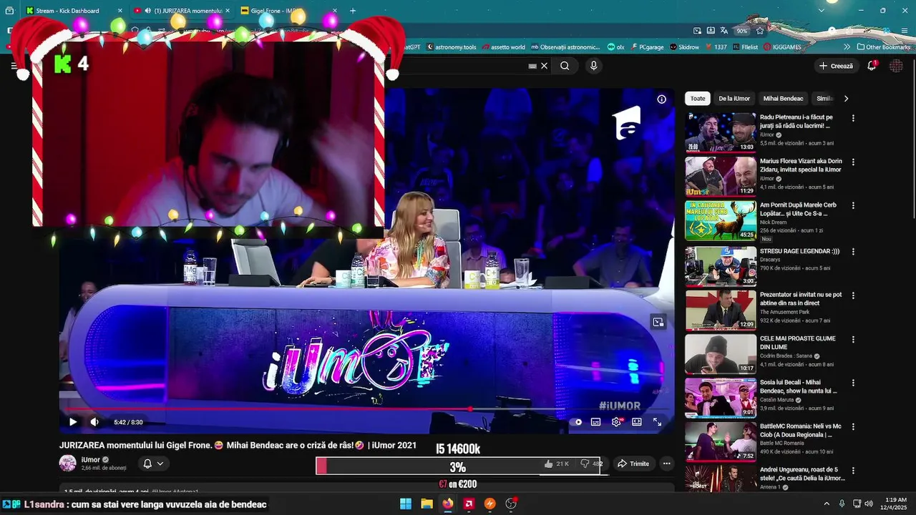Screen dimensions: 916x515
Task: Mute the video volume
Action: pos(94,422)
